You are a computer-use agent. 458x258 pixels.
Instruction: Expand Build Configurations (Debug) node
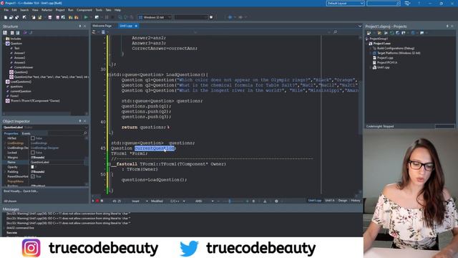pyautogui.click(x=371, y=48)
